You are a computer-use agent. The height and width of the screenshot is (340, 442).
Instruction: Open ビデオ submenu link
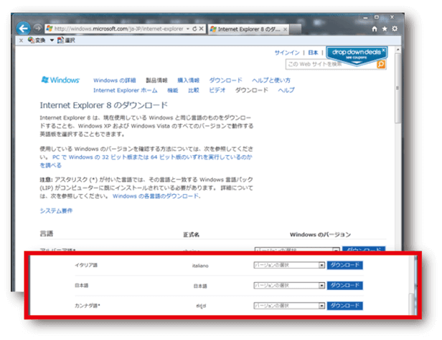pyautogui.click(x=217, y=90)
